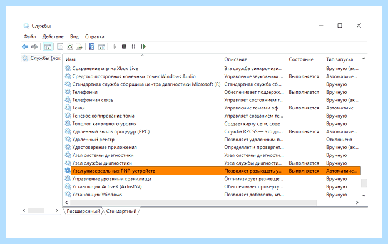Open the Справка menu
Viewport: 388px width, 244px height.
(x=94, y=36)
